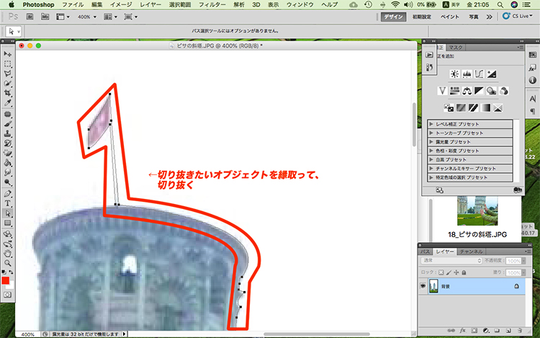
Task: Click the add layer style fx icon
Action: 462,330
